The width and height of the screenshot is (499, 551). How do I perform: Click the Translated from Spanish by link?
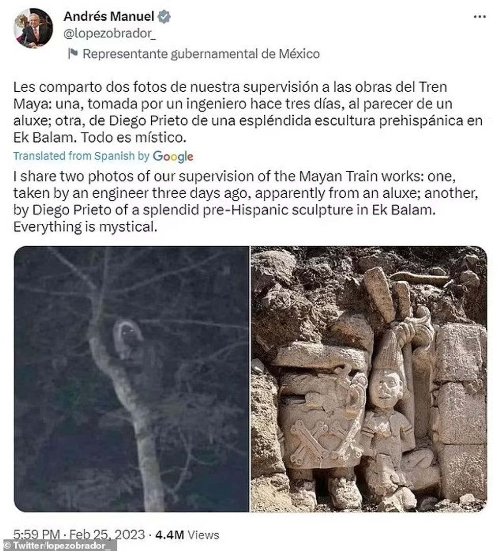coord(81,156)
